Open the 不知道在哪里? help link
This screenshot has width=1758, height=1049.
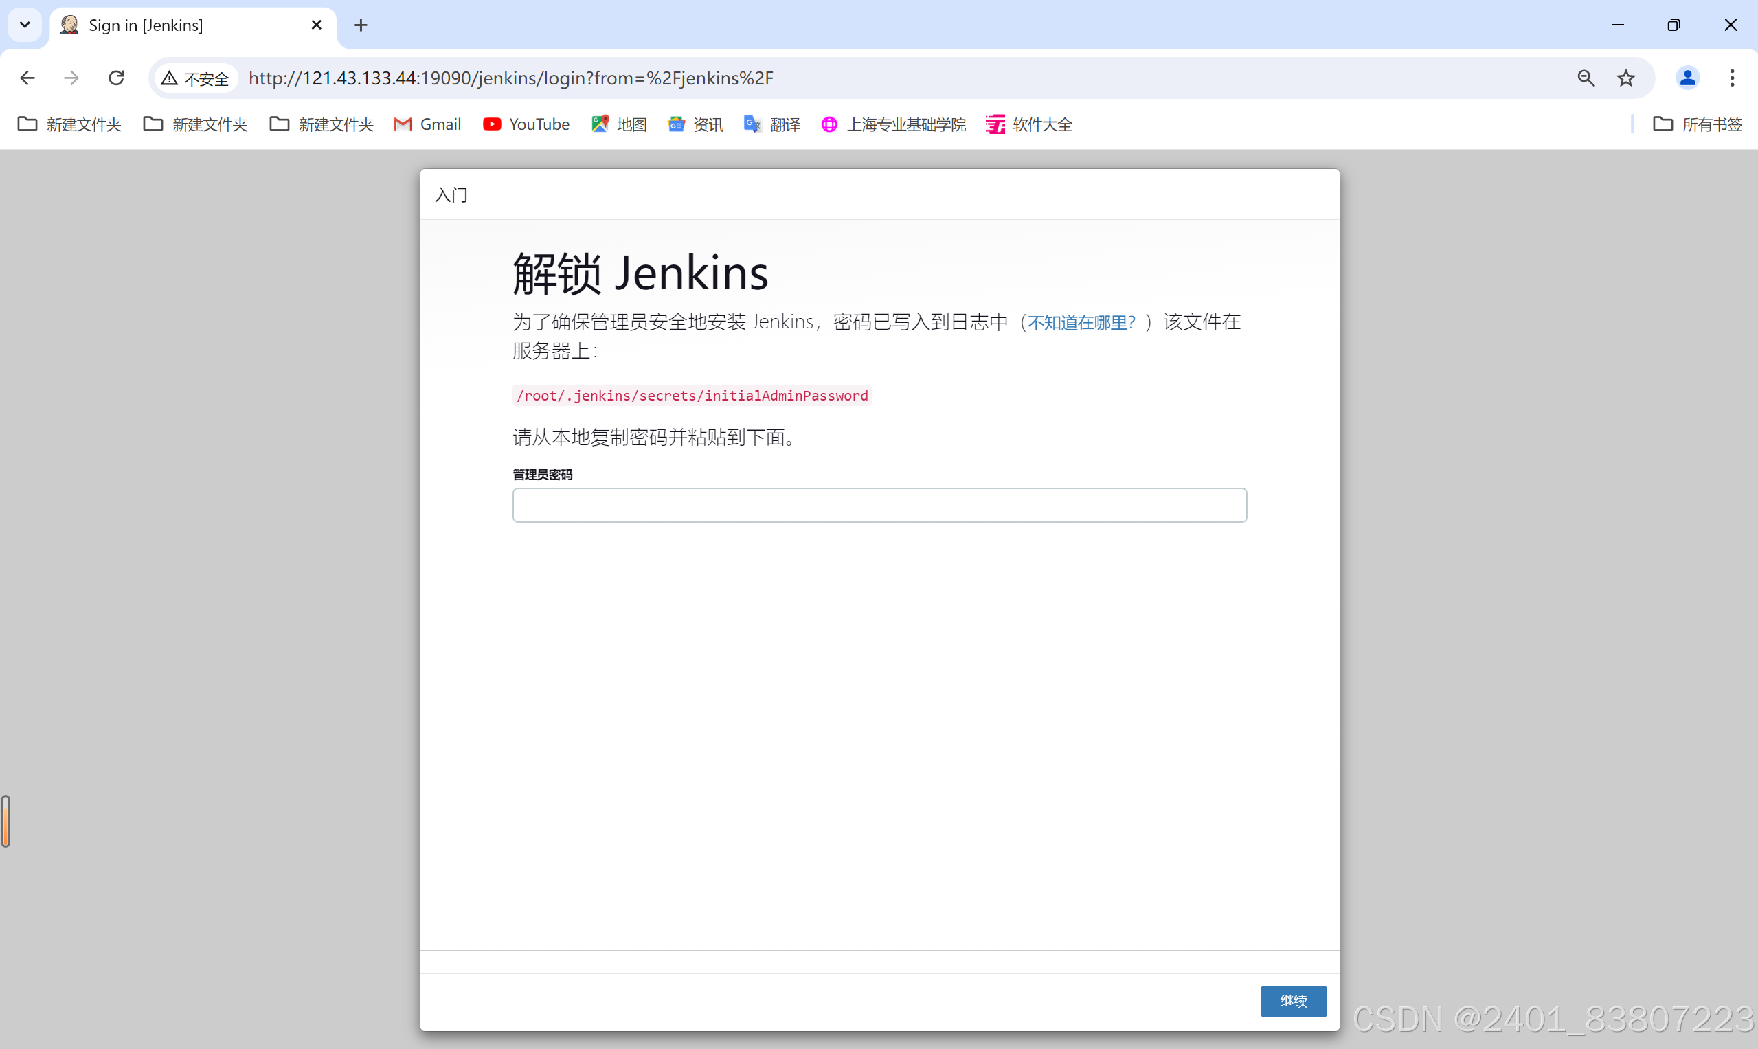pos(1080,322)
